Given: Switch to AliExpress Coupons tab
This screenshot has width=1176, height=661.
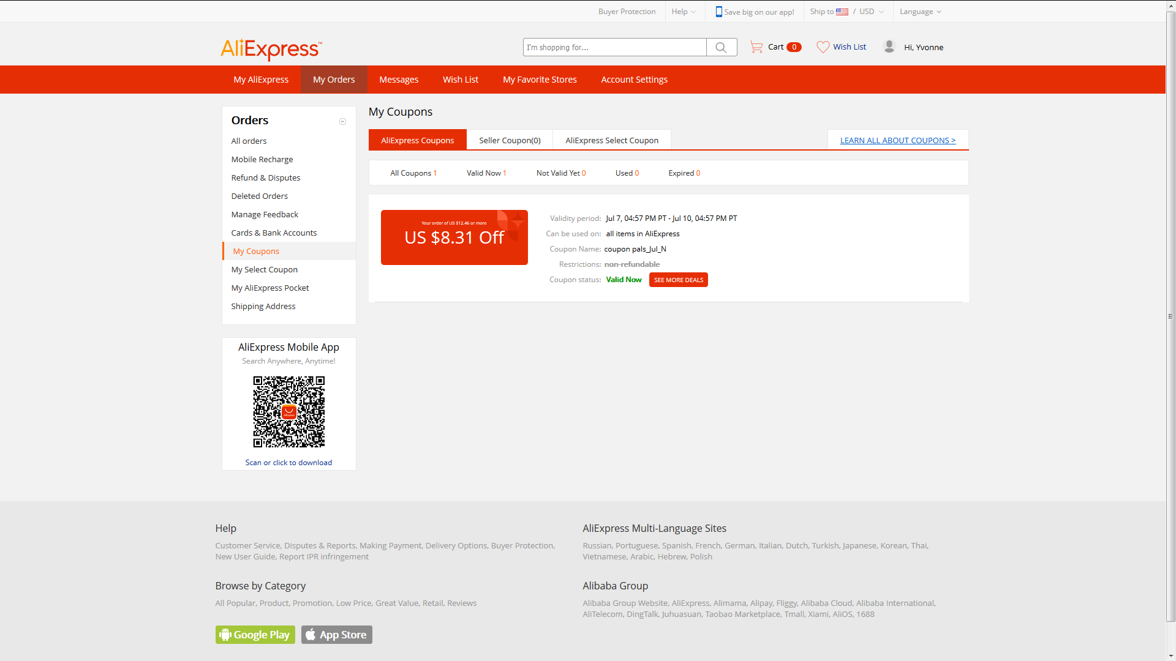Looking at the screenshot, I should (x=418, y=140).
